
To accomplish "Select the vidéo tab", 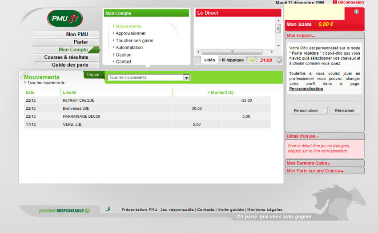I will [209, 60].
